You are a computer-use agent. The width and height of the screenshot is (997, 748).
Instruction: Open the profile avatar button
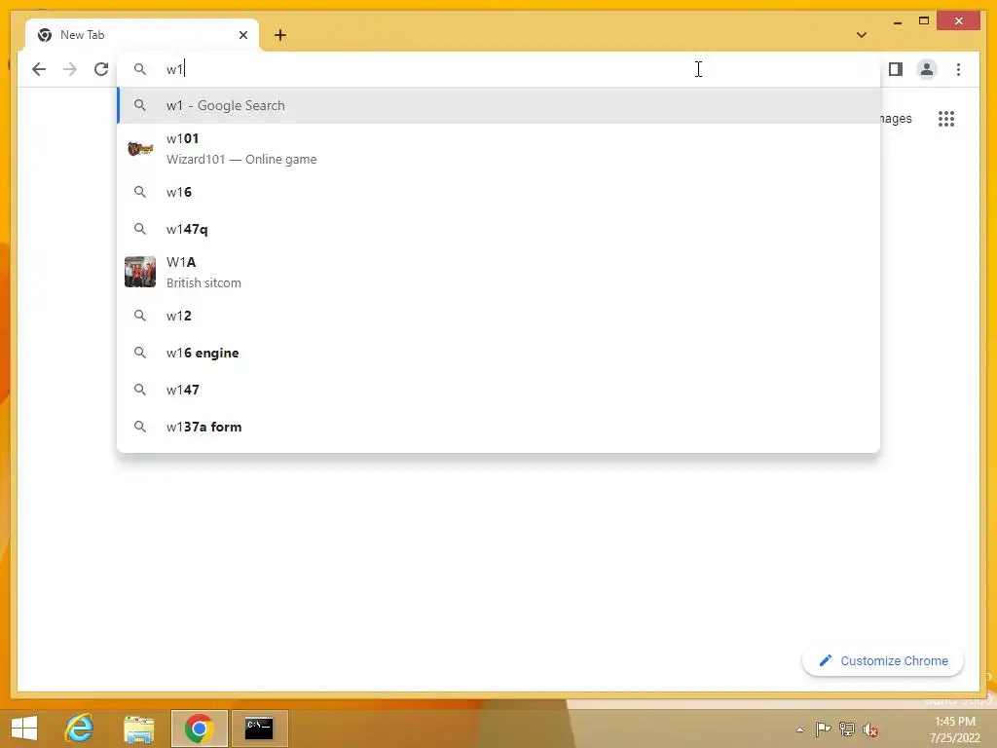pos(927,69)
